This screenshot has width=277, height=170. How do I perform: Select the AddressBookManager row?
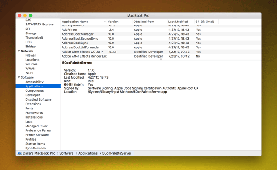(161, 34)
